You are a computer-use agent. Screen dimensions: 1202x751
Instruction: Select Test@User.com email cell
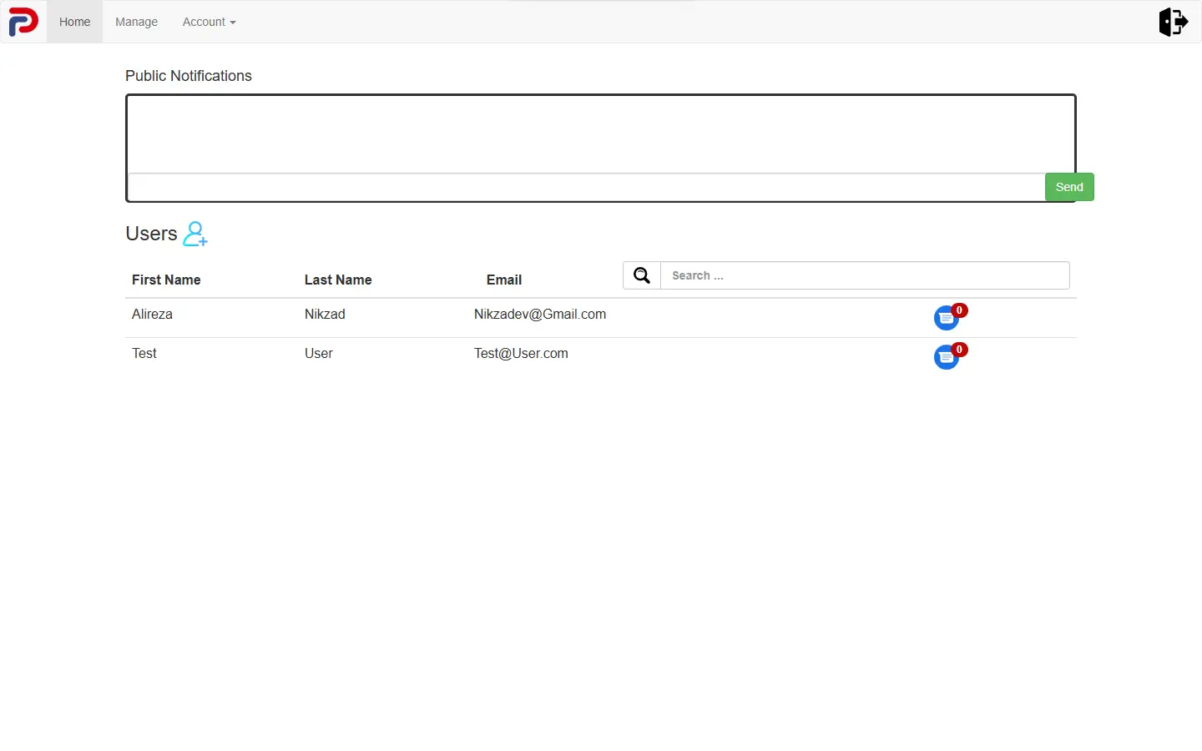[521, 354]
